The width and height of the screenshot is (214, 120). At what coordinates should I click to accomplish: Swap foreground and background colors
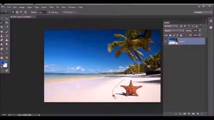pos(7,61)
